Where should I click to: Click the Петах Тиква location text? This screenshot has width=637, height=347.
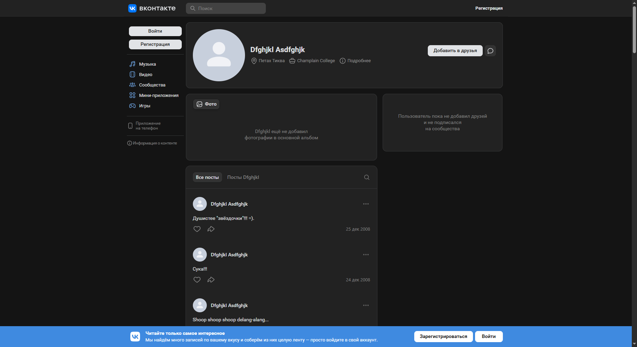click(271, 61)
